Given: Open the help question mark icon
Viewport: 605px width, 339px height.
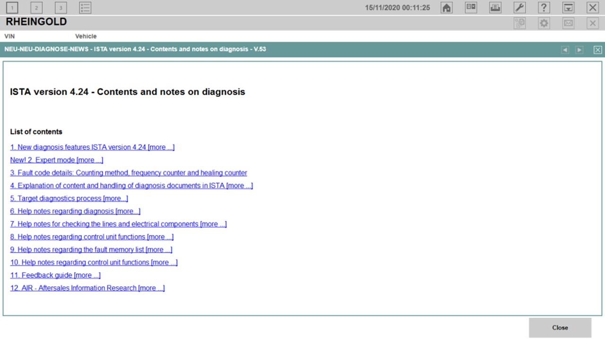Looking at the screenshot, I should pyautogui.click(x=544, y=8).
